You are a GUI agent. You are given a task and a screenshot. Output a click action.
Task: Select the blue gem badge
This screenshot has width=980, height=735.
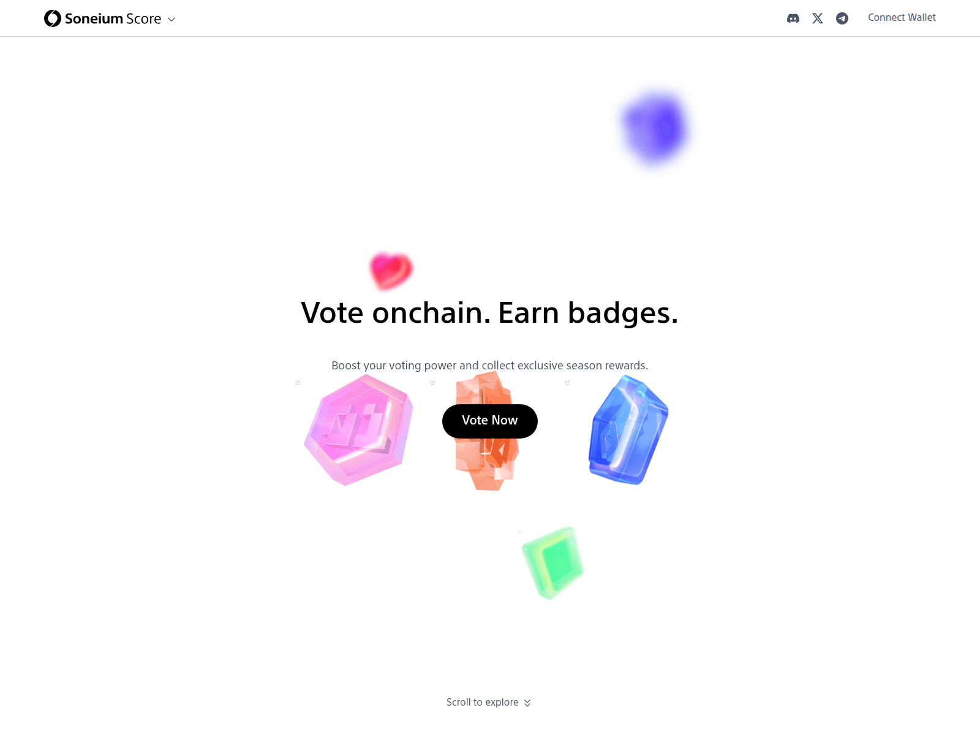tap(628, 430)
